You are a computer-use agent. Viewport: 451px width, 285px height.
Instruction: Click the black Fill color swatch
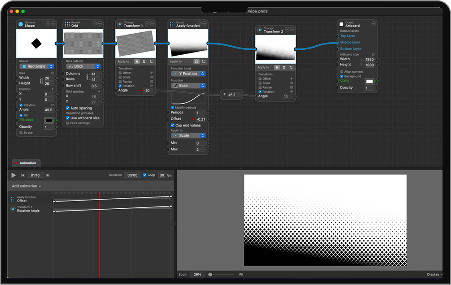(x=48, y=120)
